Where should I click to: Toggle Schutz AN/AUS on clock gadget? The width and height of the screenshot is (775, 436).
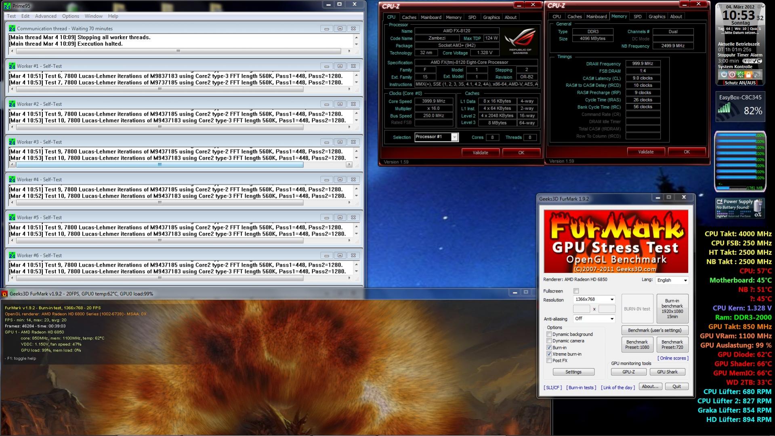click(740, 83)
